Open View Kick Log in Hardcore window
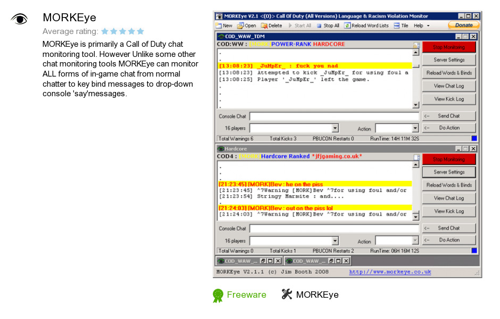 [x=448, y=211]
